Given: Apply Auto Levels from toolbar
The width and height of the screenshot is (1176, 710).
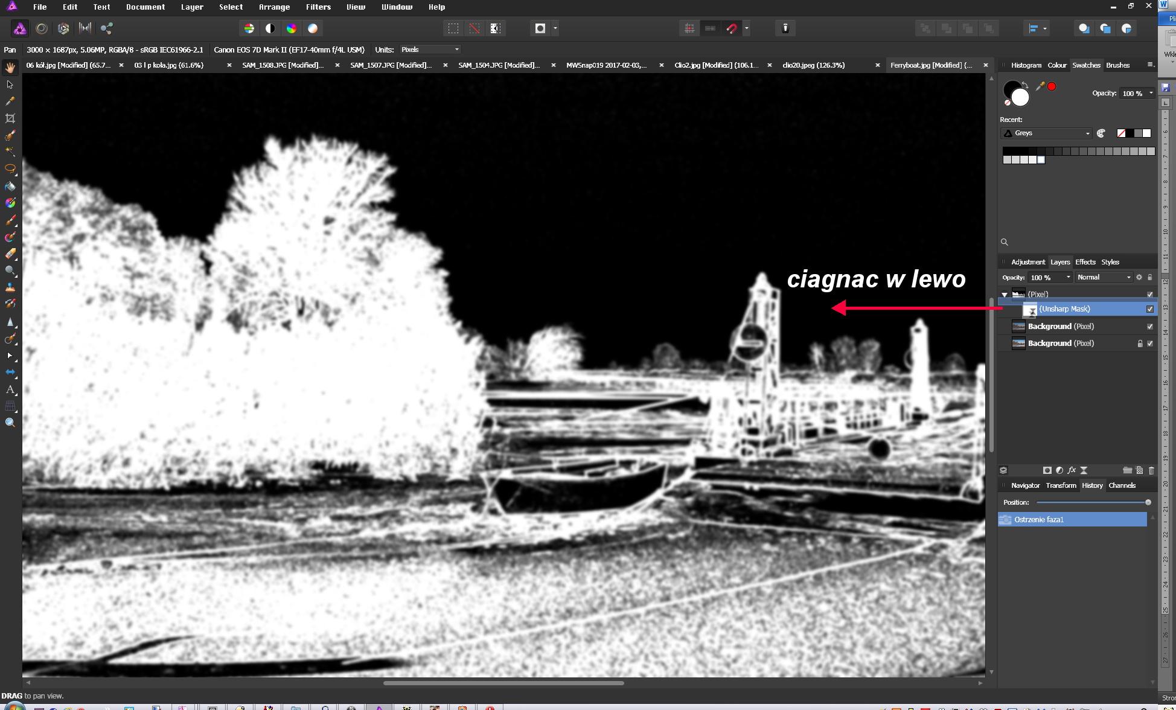Looking at the screenshot, I should coord(249,28).
